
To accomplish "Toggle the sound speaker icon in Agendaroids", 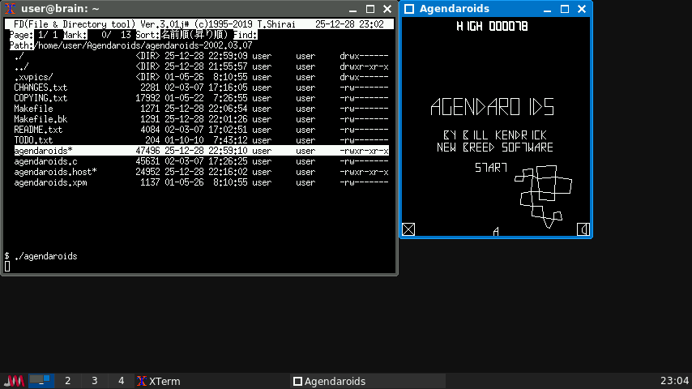I will tap(583, 229).
